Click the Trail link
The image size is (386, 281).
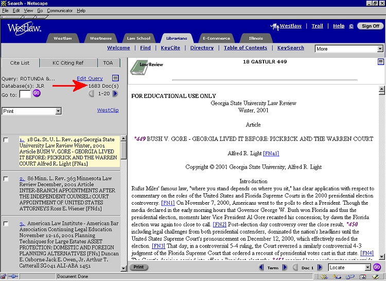pos(317,26)
